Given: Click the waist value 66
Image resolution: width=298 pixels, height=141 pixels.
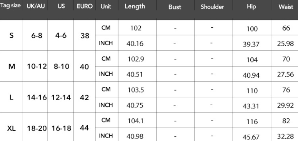Looking at the screenshot, I should [286, 28].
